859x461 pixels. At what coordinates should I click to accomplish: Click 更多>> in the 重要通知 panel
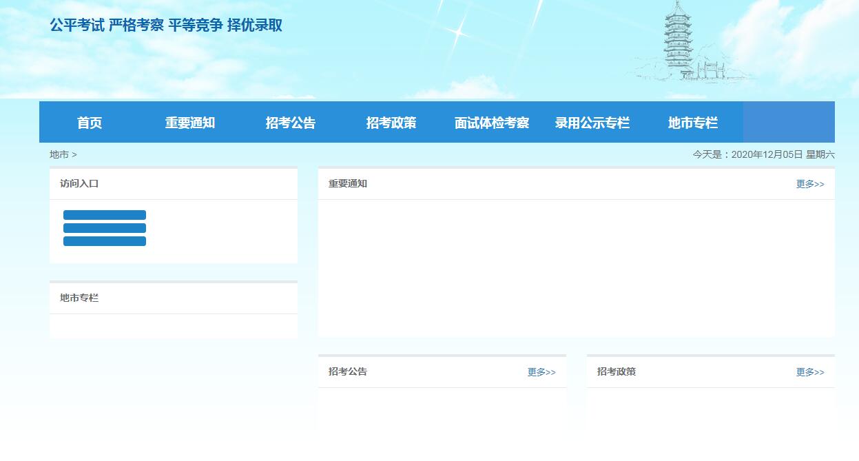[x=810, y=184]
